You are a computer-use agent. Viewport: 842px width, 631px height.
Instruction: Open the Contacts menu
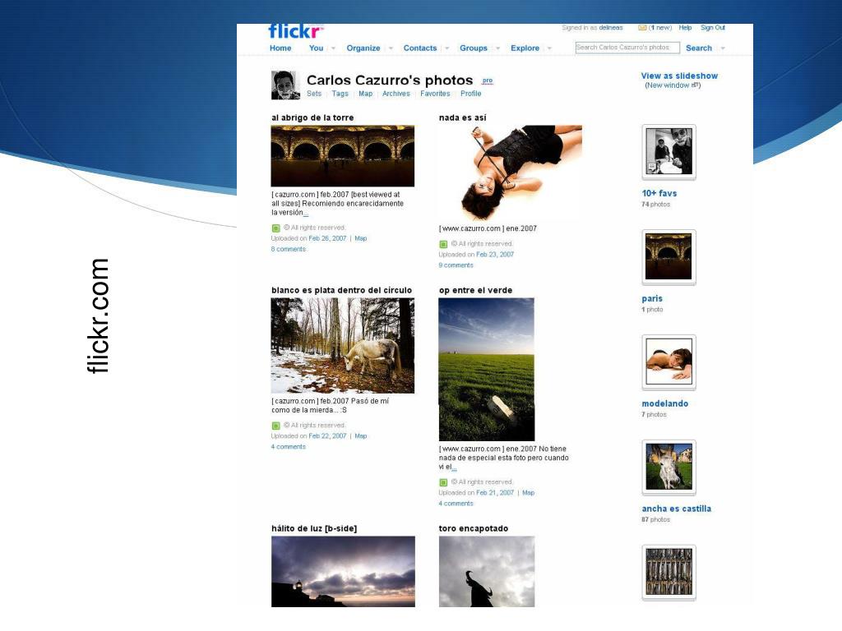pyautogui.click(x=420, y=48)
